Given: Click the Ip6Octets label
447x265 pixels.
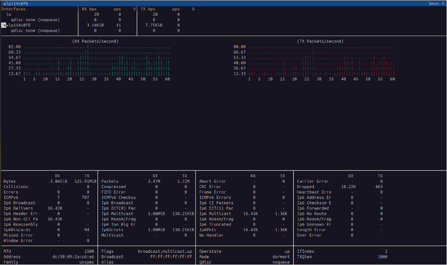Looking at the screenshot, I should coord(112,230).
